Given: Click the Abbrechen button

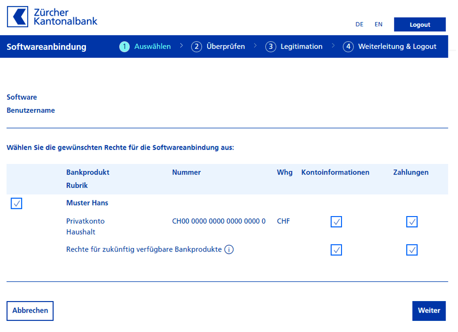Looking at the screenshot, I should point(30,311).
